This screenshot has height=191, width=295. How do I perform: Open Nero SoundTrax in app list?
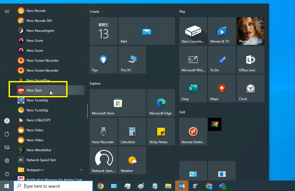coord(51,80)
